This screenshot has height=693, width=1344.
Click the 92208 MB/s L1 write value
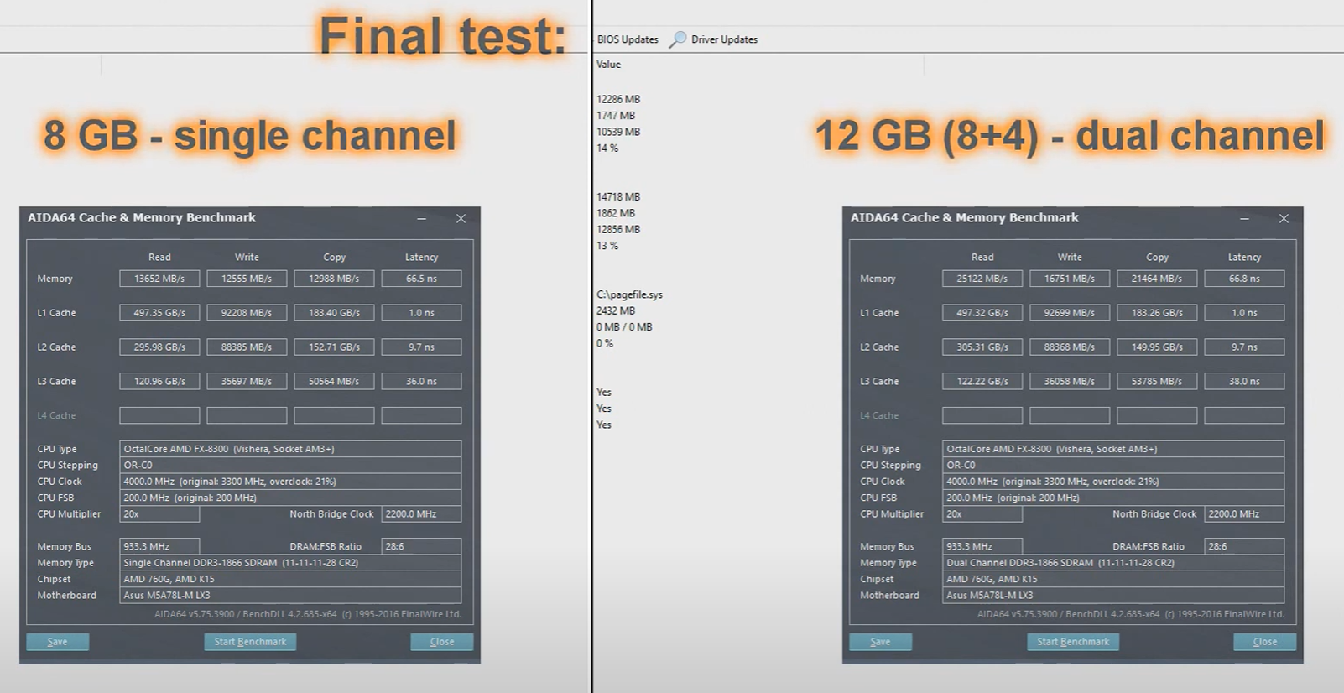point(247,313)
